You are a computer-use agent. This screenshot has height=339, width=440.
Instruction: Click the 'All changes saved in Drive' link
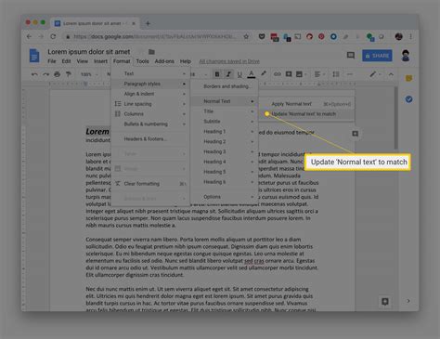click(229, 61)
